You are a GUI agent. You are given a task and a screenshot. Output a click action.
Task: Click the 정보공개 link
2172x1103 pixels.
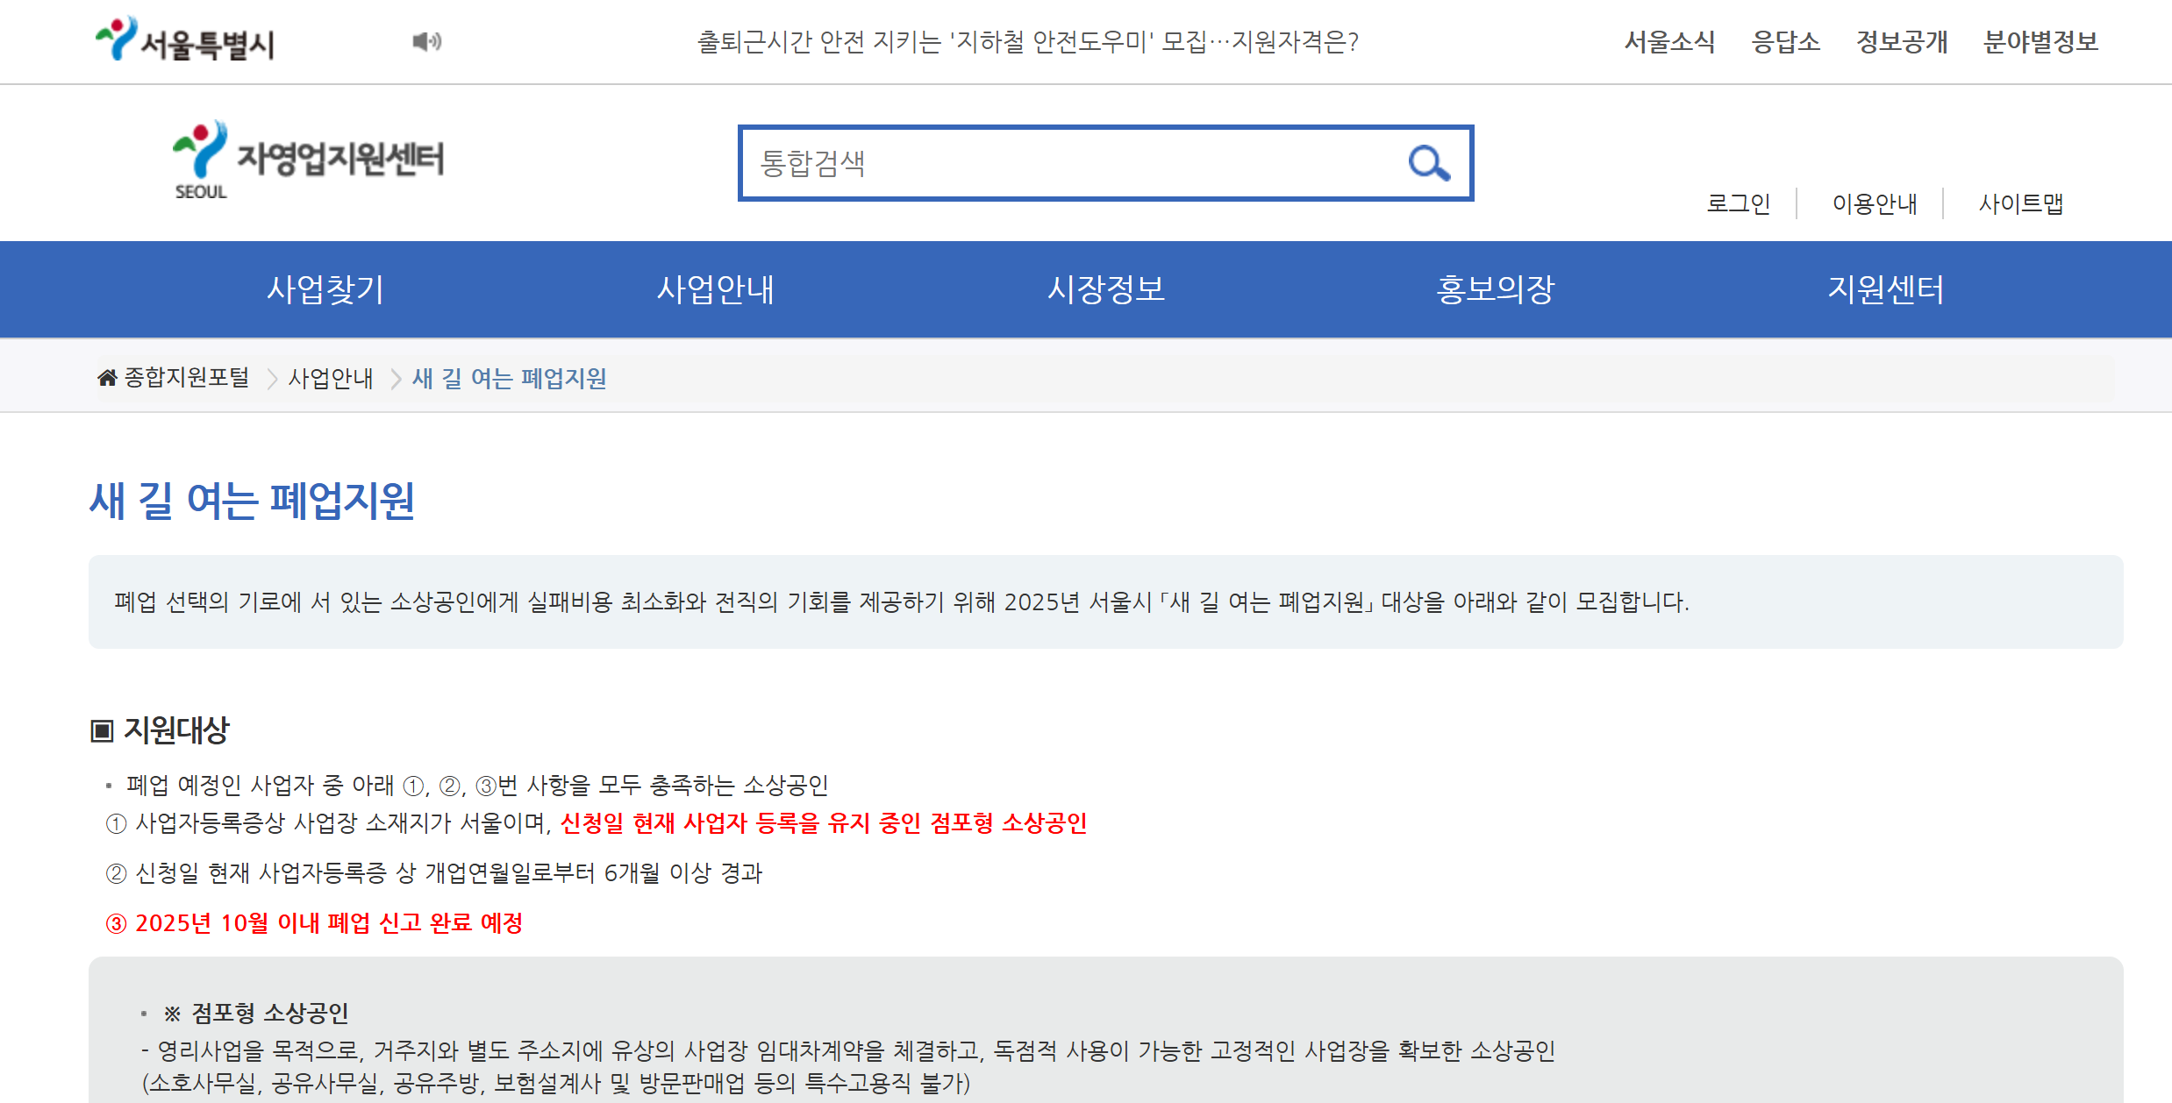1902,40
